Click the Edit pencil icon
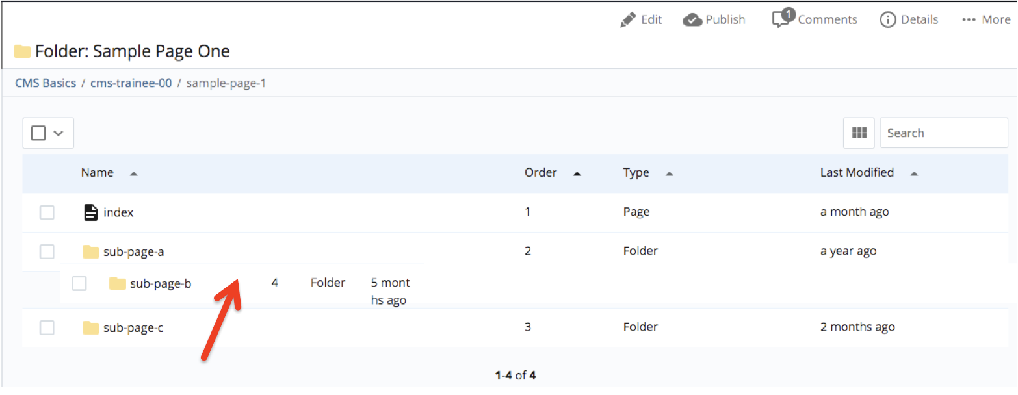 click(x=627, y=20)
